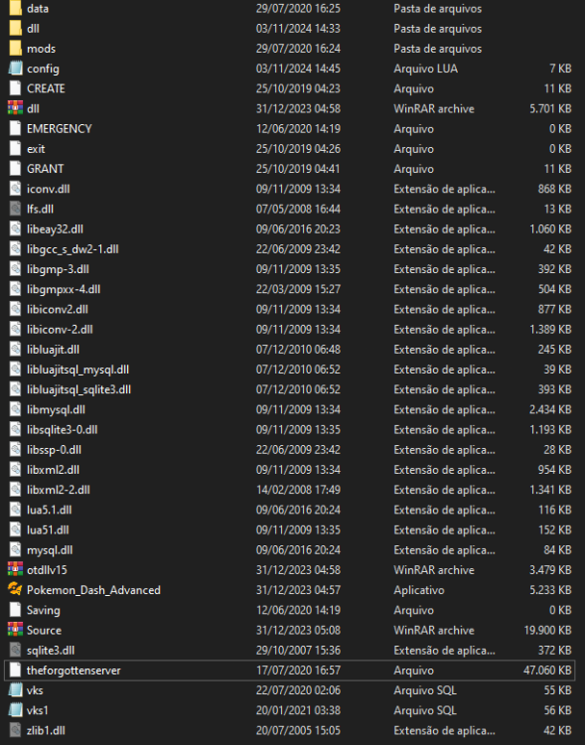Click the 19.900 KB size of Source
Viewport: 585px width, 745px height.
coord(547,630)
